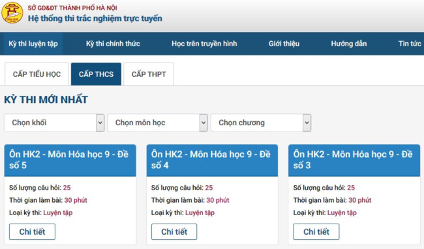Click 'Thời gian làm bài: 30 phút' in Đề số 4 card
The image size is (424, 249).
click(190, 200)
